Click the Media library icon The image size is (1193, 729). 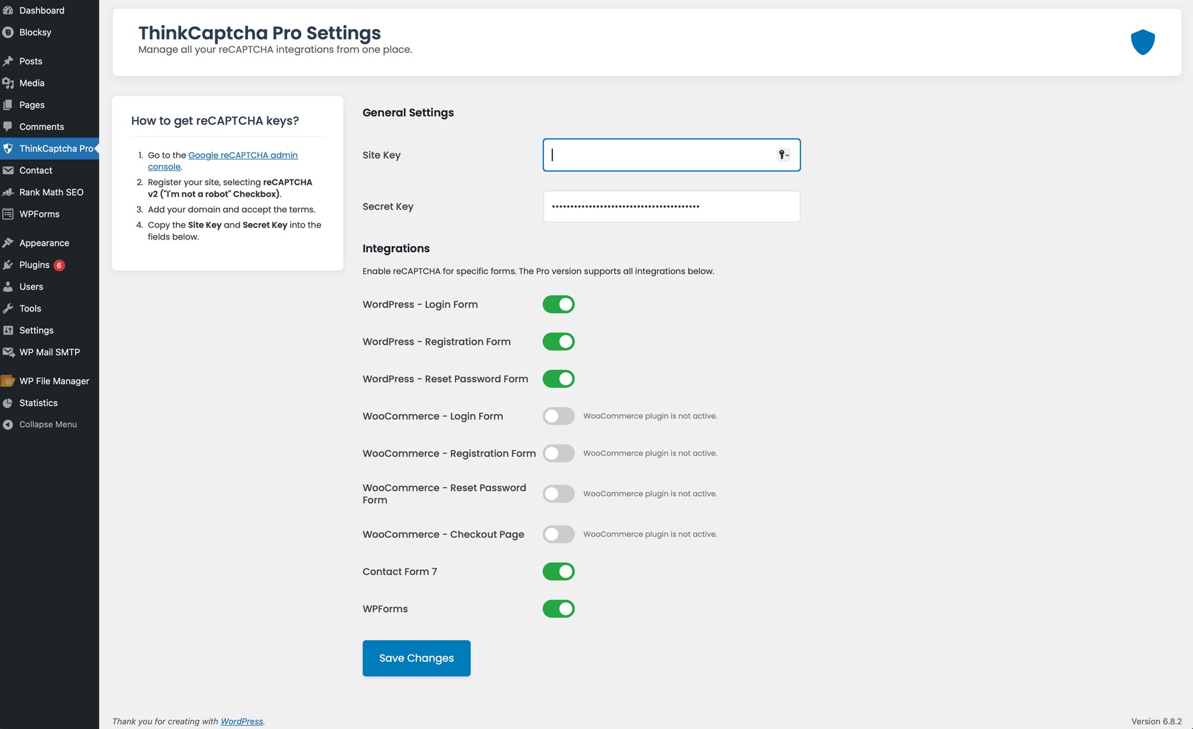click(8, 83)
